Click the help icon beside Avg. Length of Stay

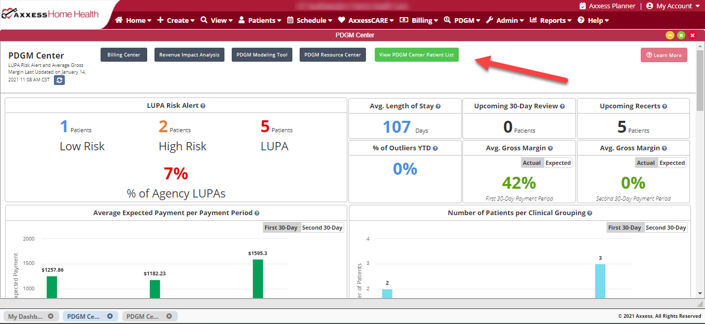click(438, 106)
